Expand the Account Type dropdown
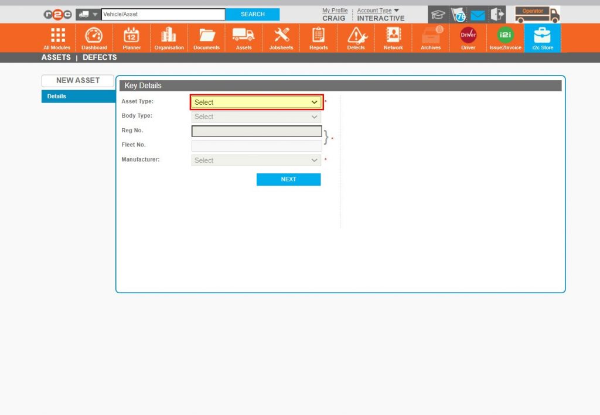600x415 pixels. click(x=378, y=10)
